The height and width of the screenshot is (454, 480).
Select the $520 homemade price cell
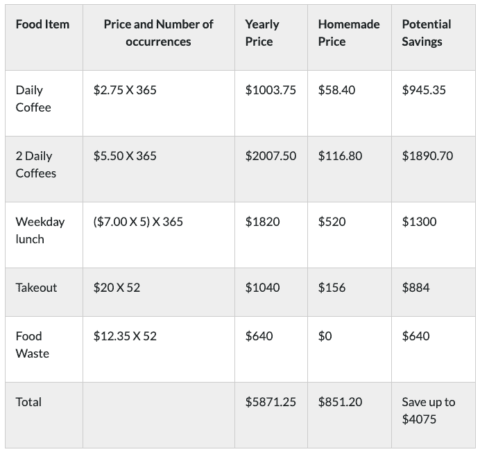332,222
